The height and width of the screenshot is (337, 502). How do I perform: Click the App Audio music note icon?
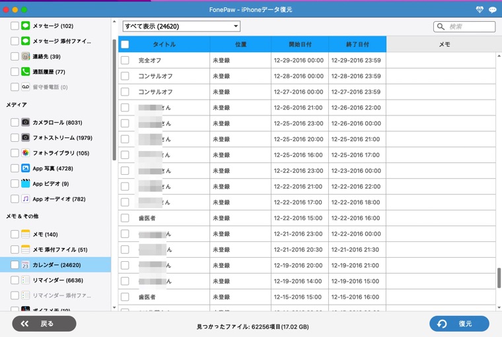pyautogui.click(x=26, y=199)
